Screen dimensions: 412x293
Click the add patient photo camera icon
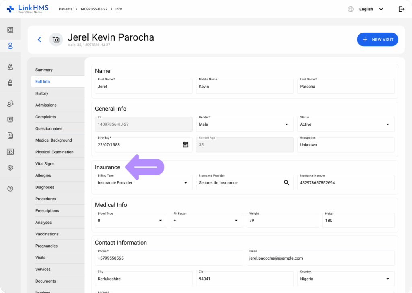pyautogui.click(x=56, y=39)
